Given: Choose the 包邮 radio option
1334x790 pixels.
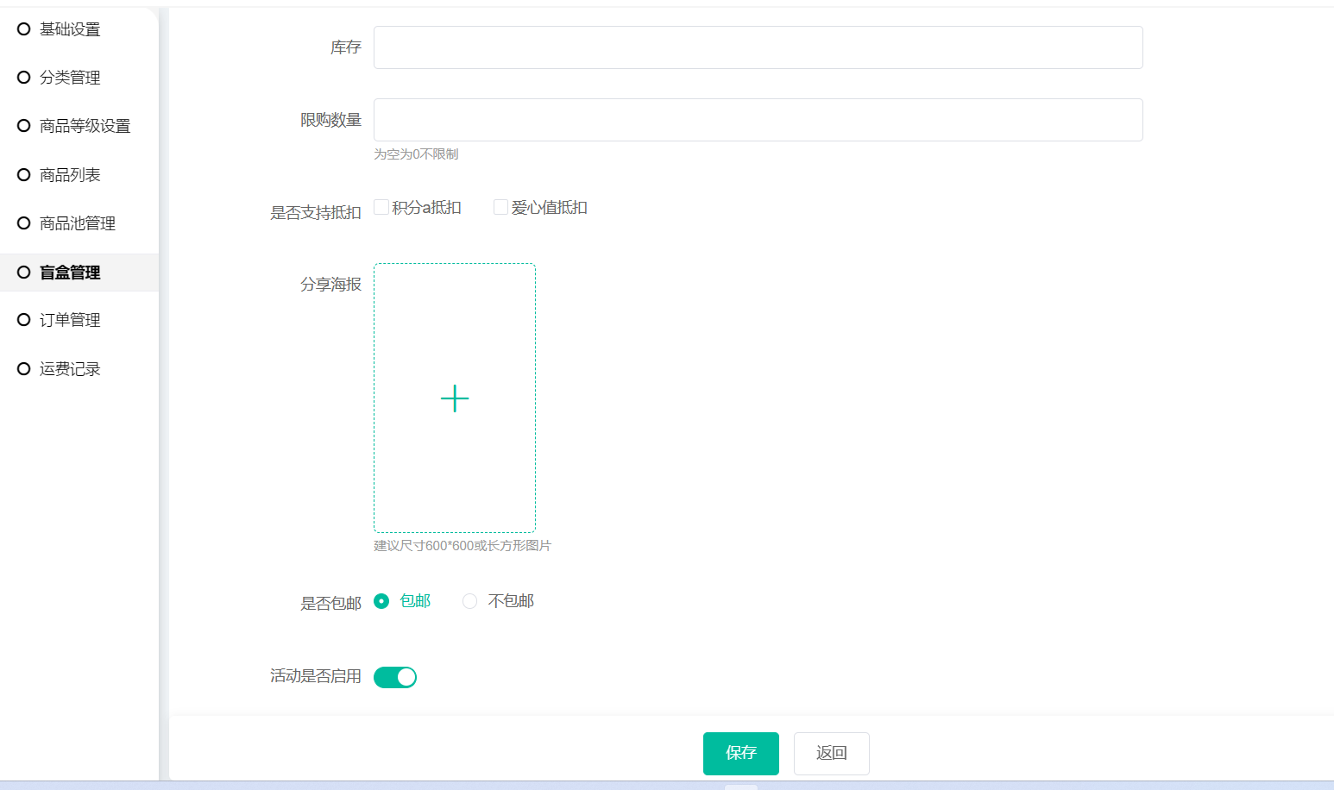Looking at the screenshot, I should (381, 601).
